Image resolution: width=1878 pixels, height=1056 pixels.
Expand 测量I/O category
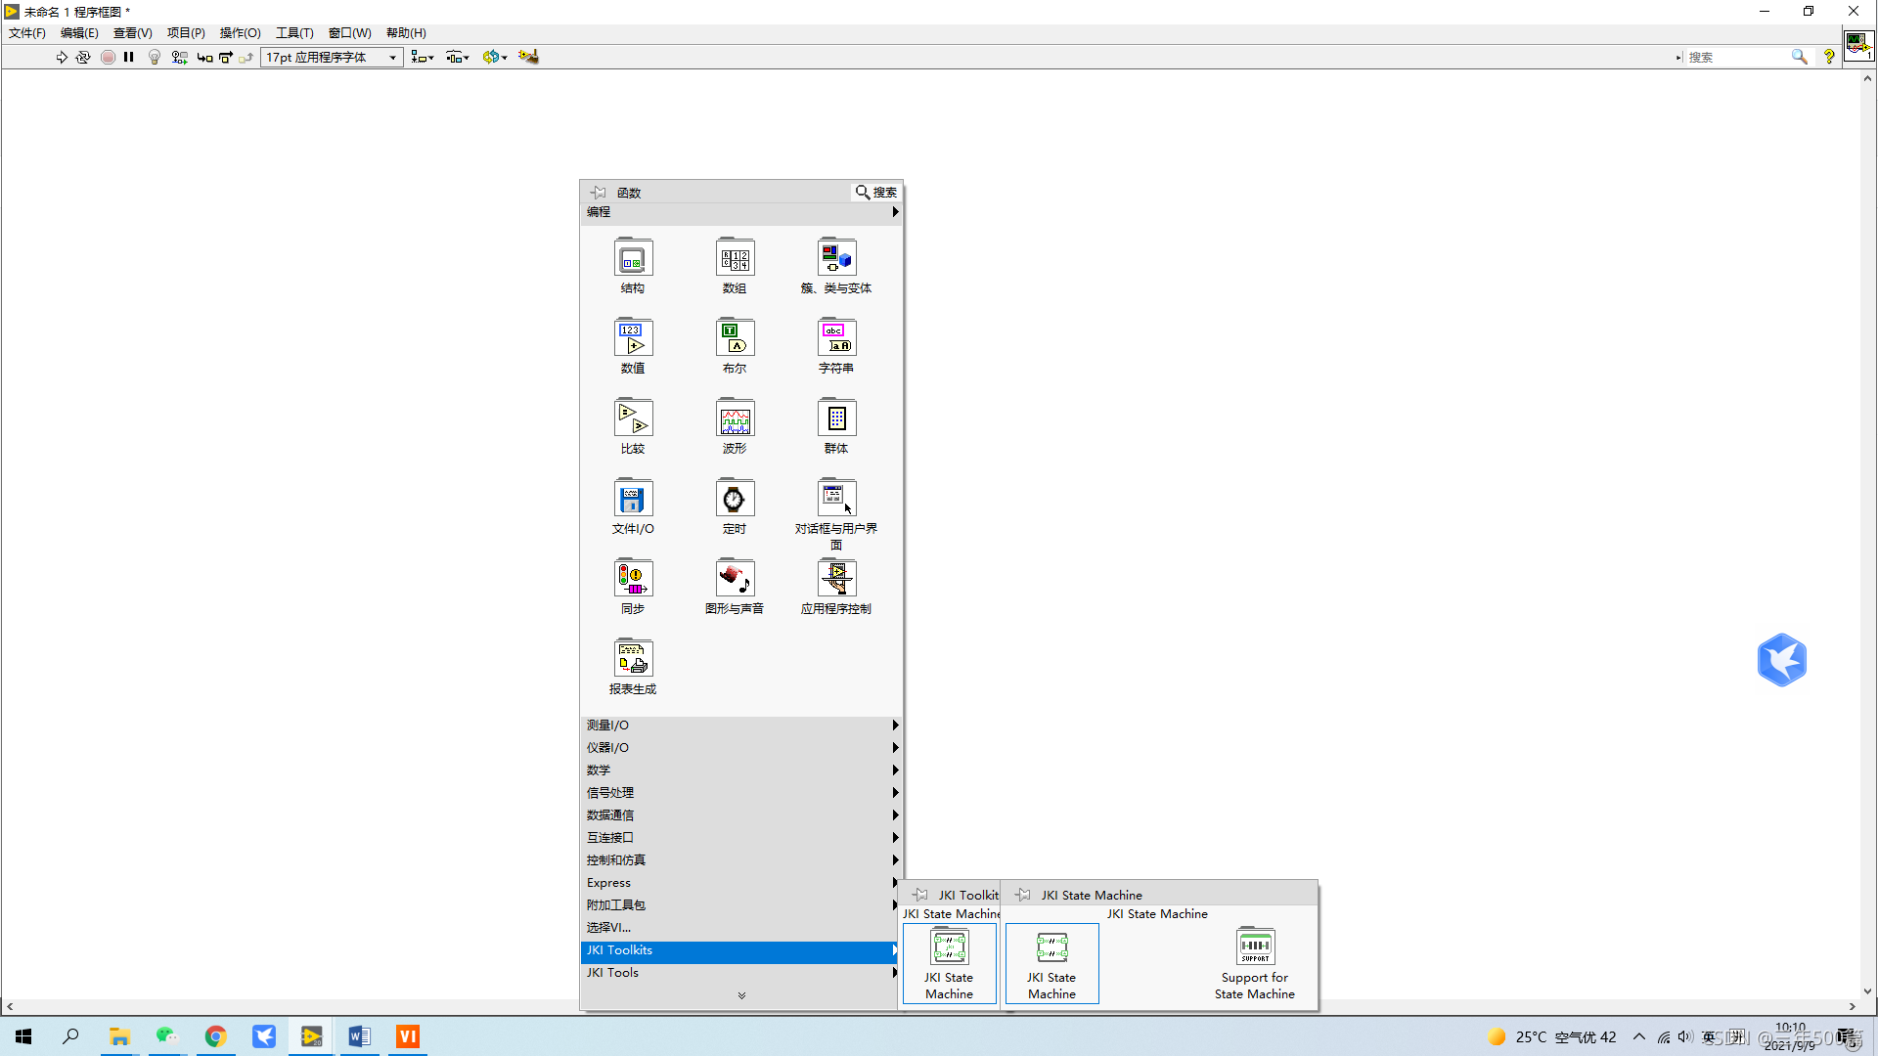pos(741,726)
